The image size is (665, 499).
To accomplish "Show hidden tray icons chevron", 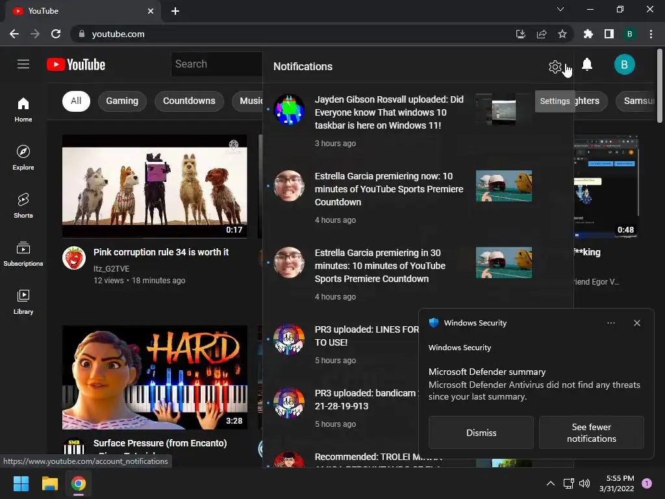I will point(551,483).
